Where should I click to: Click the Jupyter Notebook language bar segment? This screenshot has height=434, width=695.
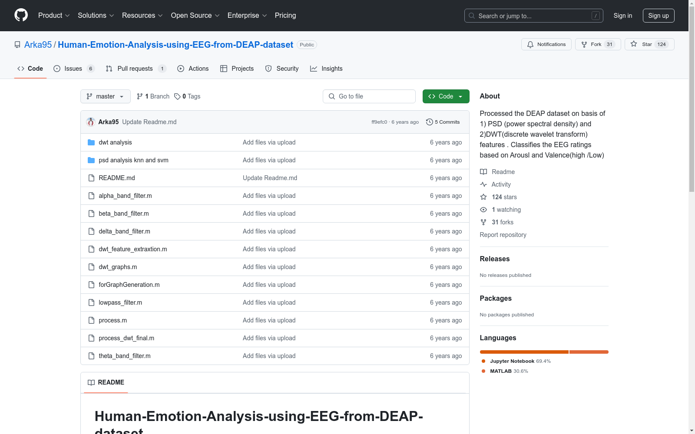tap(524, 352)
